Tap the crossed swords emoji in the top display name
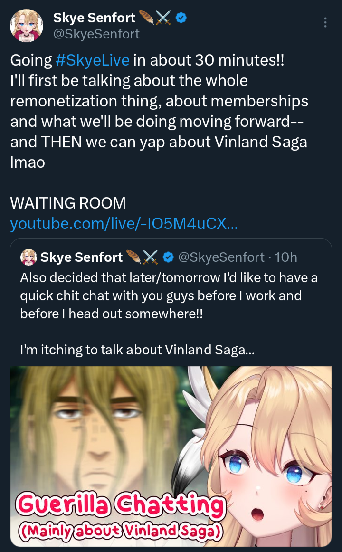Screen dimensions: 342x552 coord(162,18)
